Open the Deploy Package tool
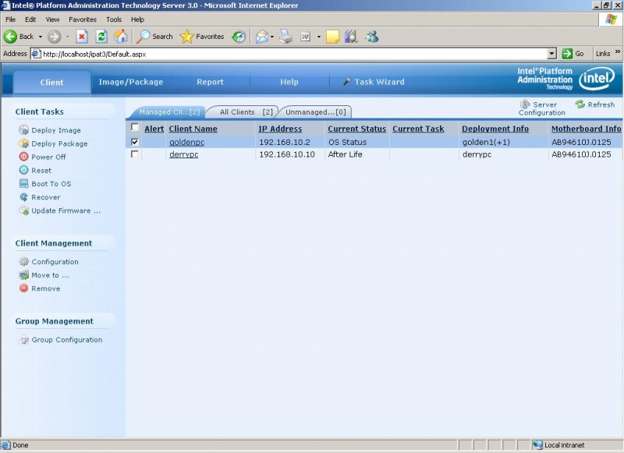 point(56,143)
